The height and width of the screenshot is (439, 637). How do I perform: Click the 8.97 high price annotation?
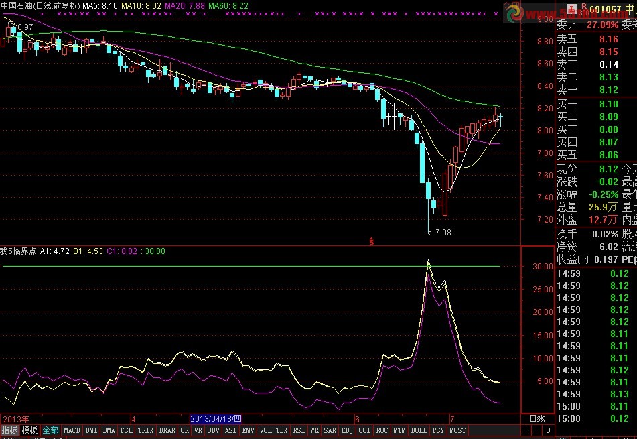[25, 27]
